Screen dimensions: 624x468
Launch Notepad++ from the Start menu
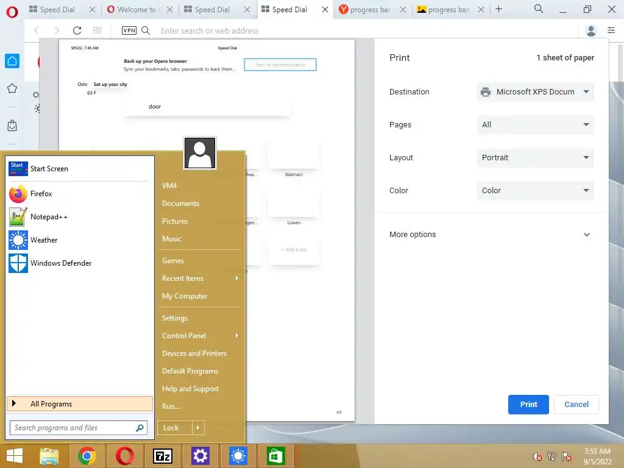79,217
